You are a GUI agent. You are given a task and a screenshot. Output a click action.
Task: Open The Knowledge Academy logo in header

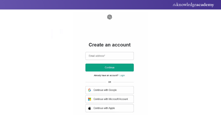click(x=193, y=5)
